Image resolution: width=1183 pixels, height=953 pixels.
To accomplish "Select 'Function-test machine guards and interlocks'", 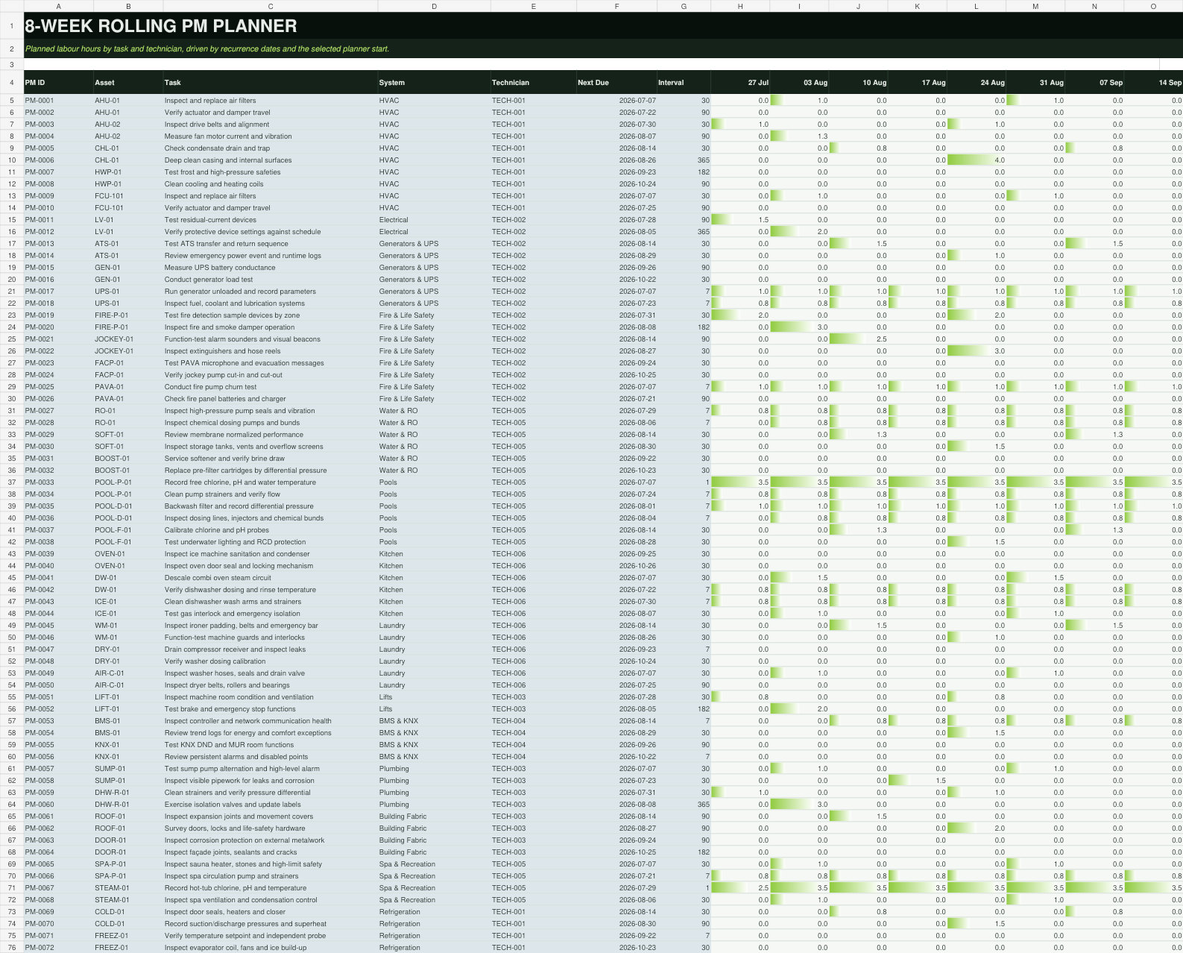I will [271, 638].
